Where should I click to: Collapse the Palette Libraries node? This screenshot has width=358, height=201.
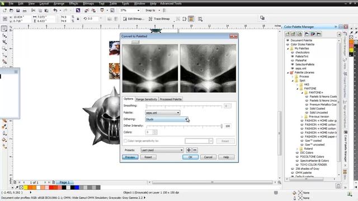(x=288, y=73)
